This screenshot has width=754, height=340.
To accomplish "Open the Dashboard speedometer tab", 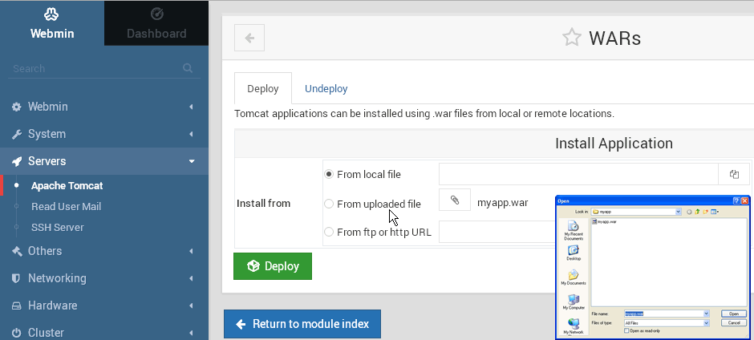I will pyautogui.click(x=156, y=23).
